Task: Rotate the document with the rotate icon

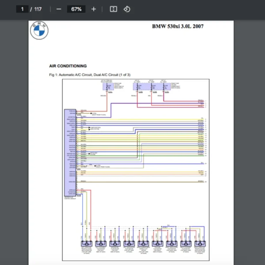Action: (x=127, y=9)
